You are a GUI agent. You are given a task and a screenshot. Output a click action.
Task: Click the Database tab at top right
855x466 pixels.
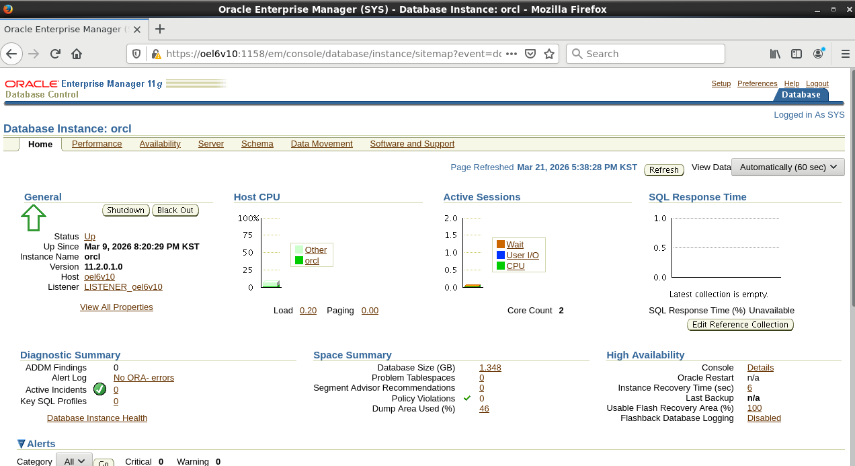tap(801, 95)
